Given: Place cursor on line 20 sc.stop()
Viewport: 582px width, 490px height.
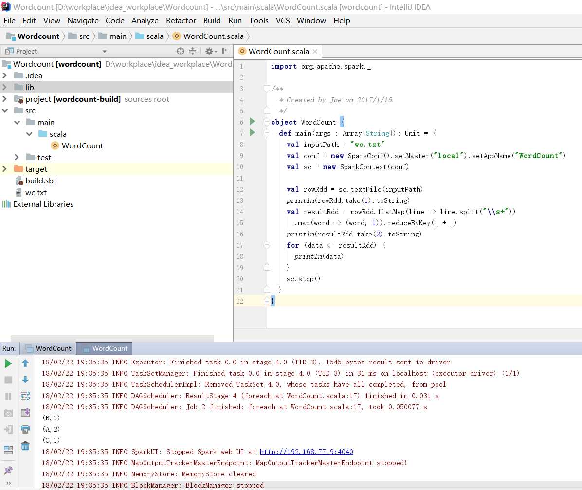Looking at the screenshot, I should (x=303, y=279).
